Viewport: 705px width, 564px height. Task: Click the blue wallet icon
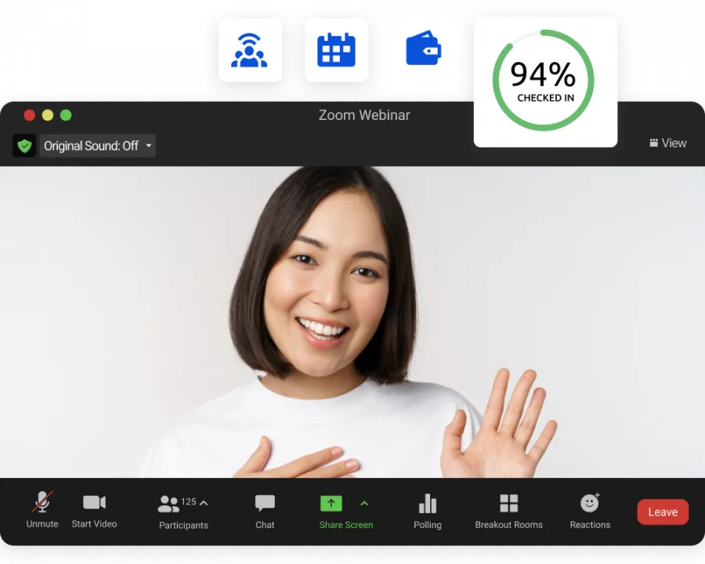pos(423,50)
